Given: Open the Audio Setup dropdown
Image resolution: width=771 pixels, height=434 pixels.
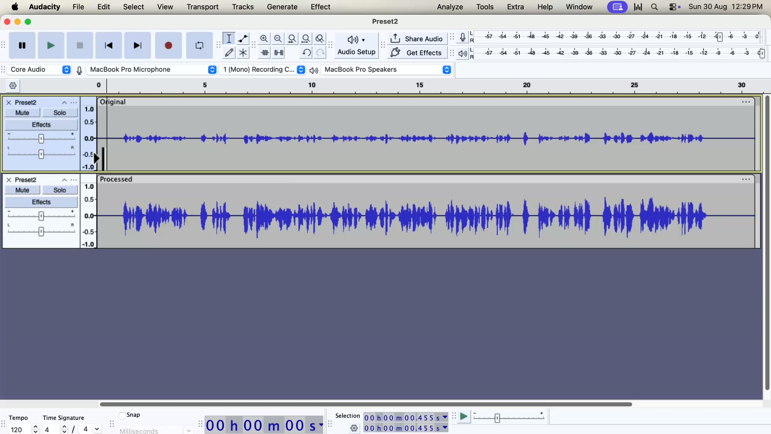Looking at the screenshot, I should [356, 45].
